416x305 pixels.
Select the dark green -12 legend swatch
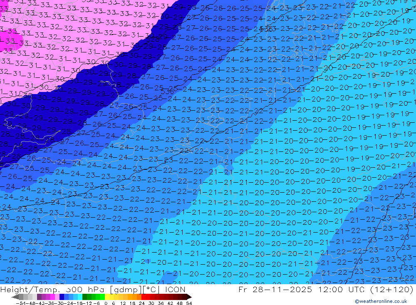(84, 297)
